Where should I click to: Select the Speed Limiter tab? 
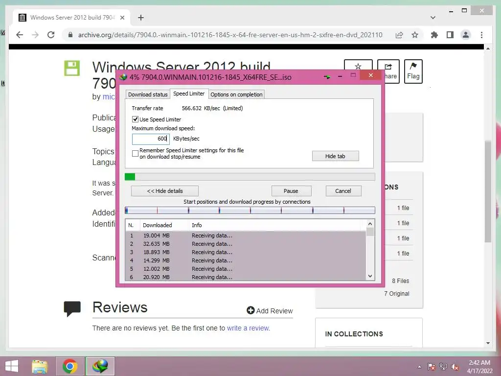pyautogui.click(x=189, y=94)
